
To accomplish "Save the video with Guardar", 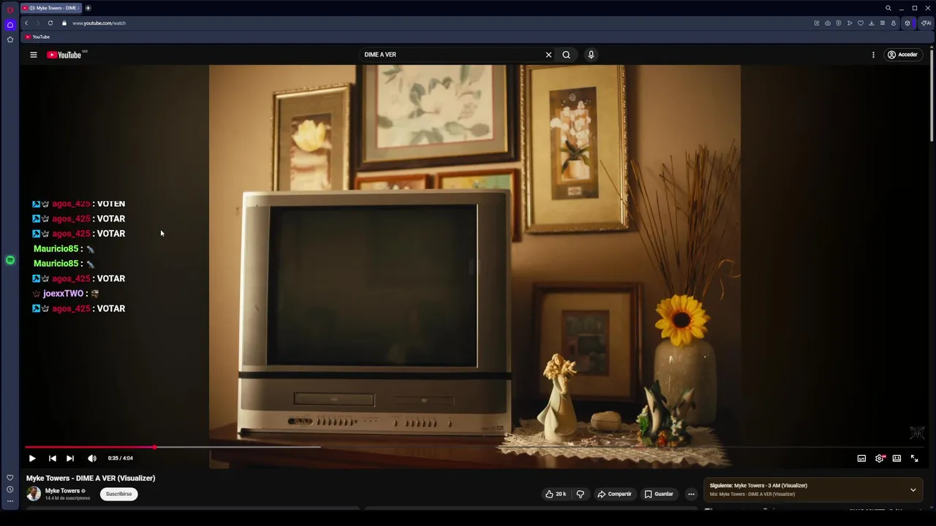I will tap(659, 495).
